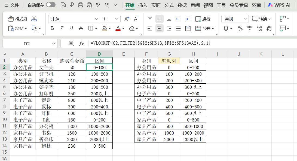Expand the font size dropdown
297x161 pixels.
[x=117, y=19]
